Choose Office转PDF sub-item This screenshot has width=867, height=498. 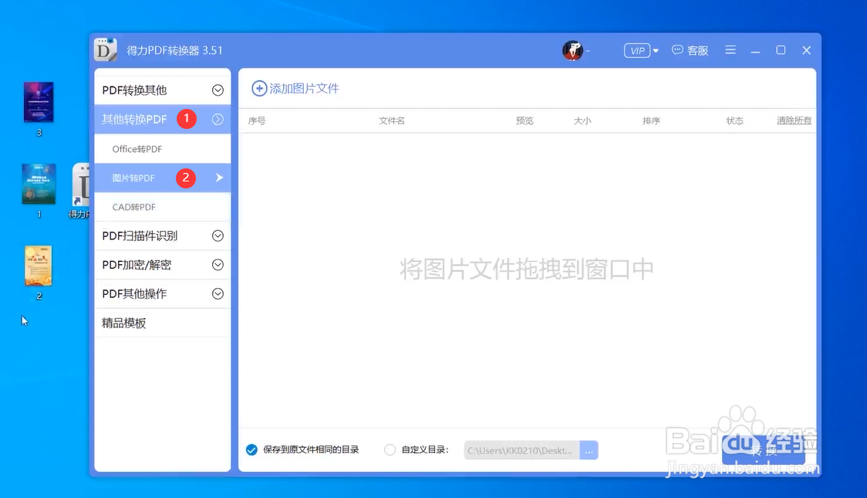(163, 149)
